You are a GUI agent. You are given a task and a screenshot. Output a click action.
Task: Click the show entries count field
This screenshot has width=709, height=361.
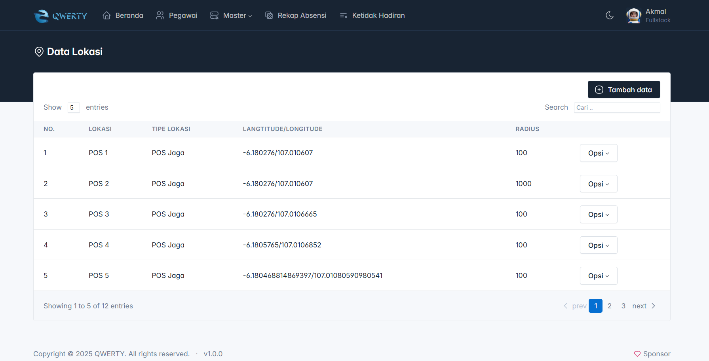(74, 108)
